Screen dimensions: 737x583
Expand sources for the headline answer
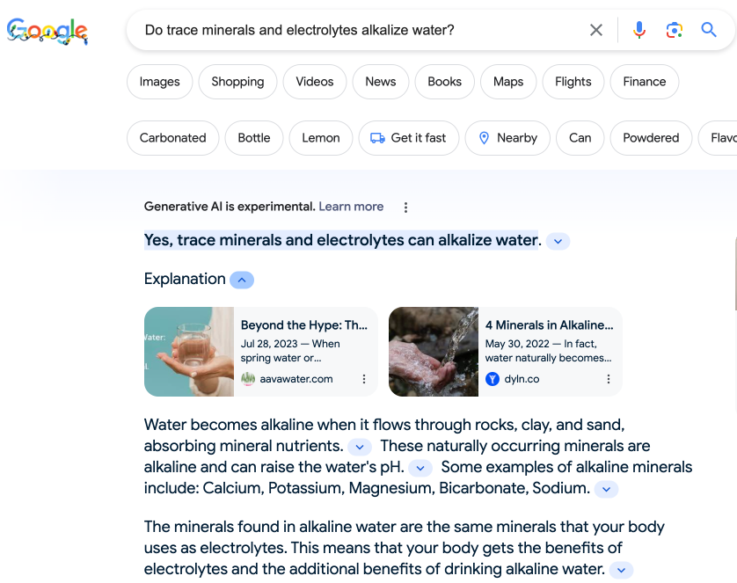558,242
